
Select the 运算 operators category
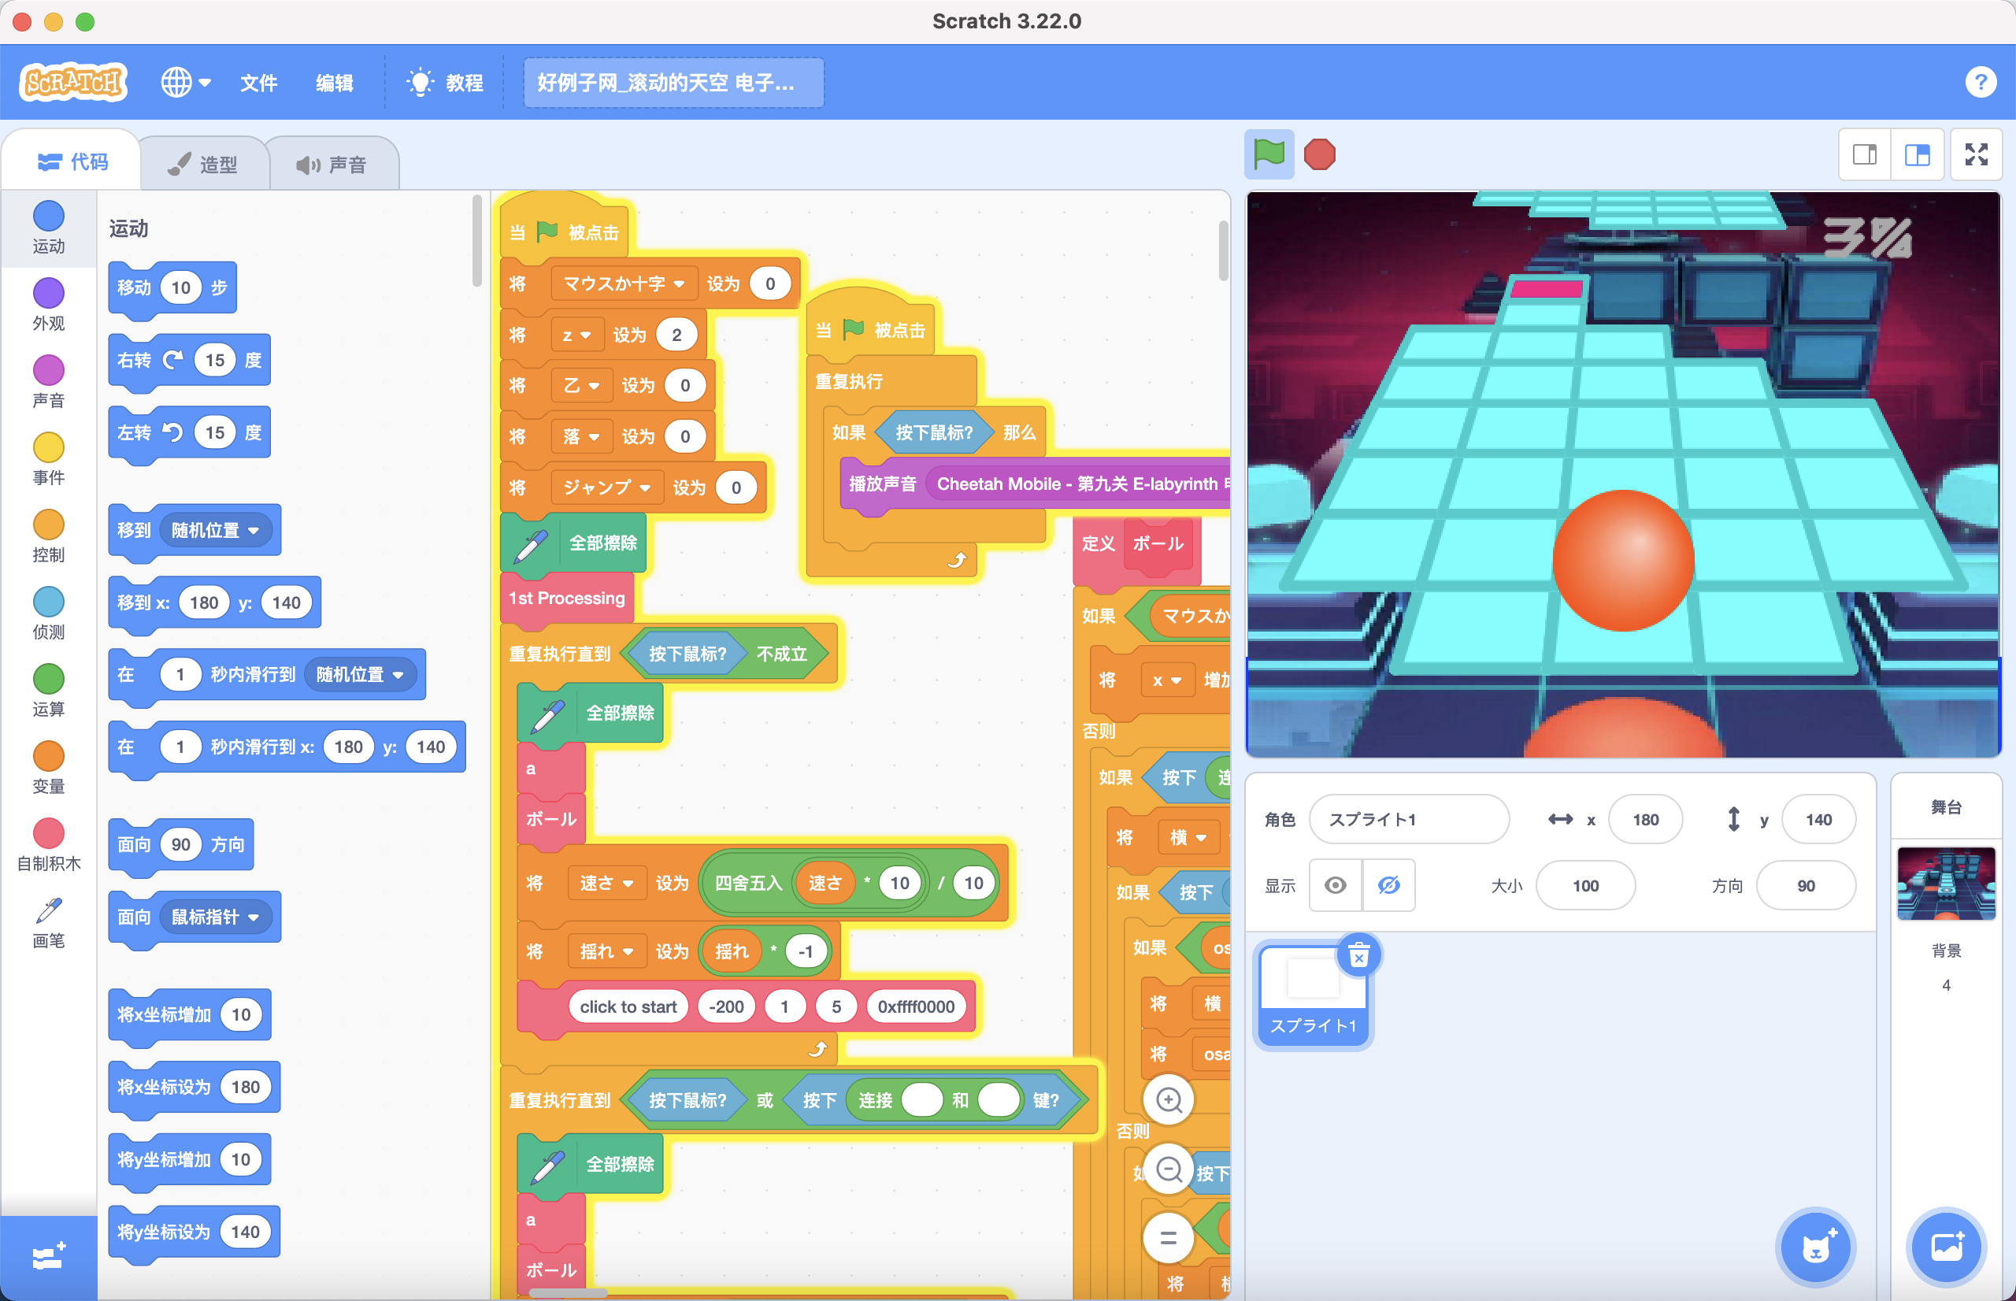click(48, 690)
